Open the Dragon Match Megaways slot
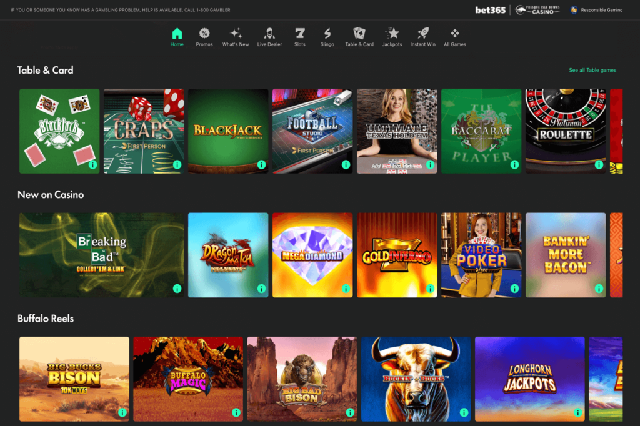This screenshot has width=640, height=426. click(x=228, y=255)
